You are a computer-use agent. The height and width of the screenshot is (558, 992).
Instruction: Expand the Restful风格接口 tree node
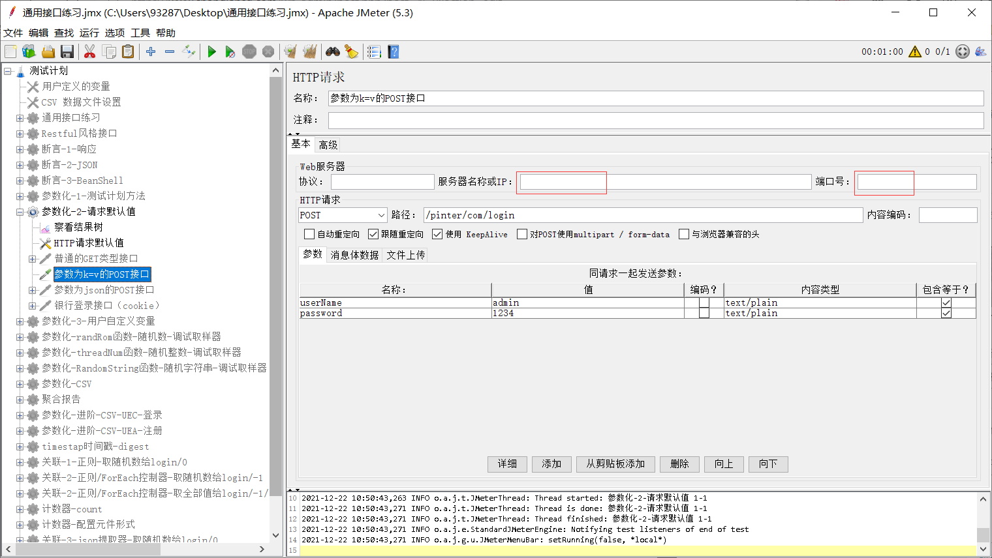pyautogui.click(x=20, y=134)
